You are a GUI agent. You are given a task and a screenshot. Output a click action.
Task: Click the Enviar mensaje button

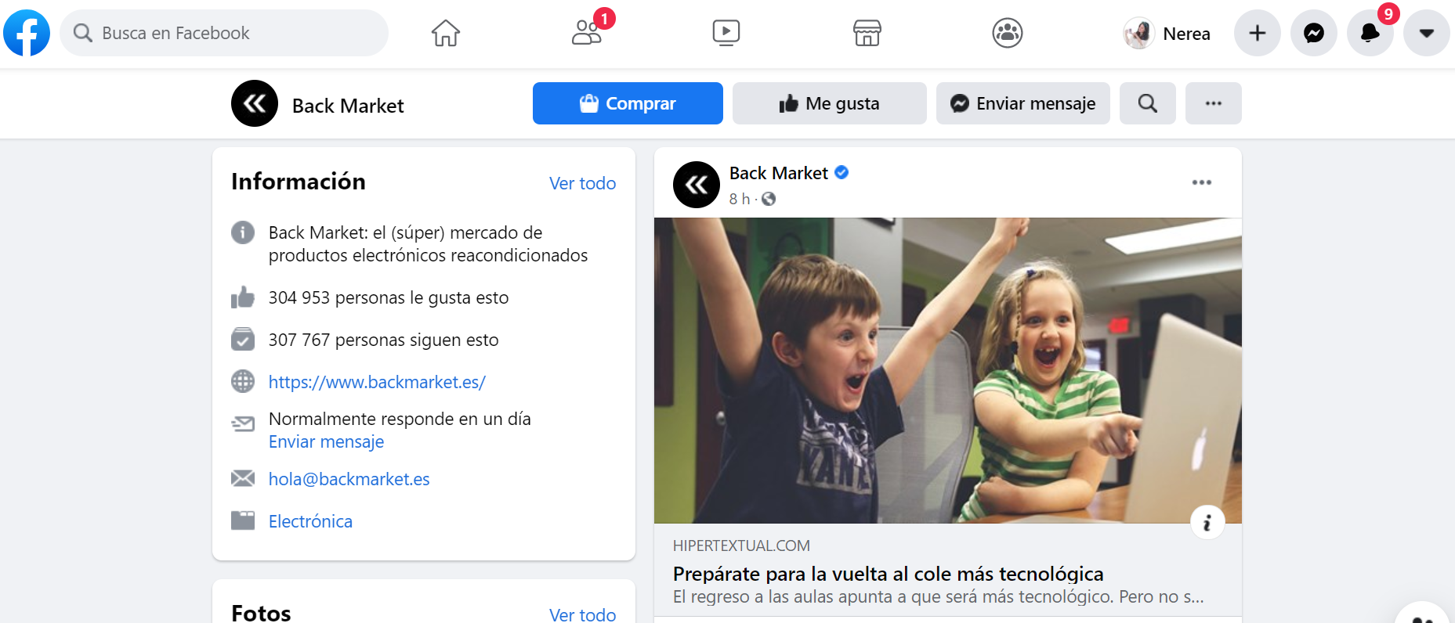click(x=1023, y=103)
